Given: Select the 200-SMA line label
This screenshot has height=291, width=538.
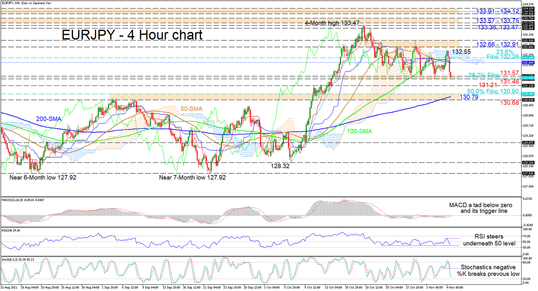Looking at the screenshot, I should tap(49, 119).
